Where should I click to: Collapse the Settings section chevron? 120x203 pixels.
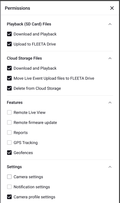pos(110,167)
